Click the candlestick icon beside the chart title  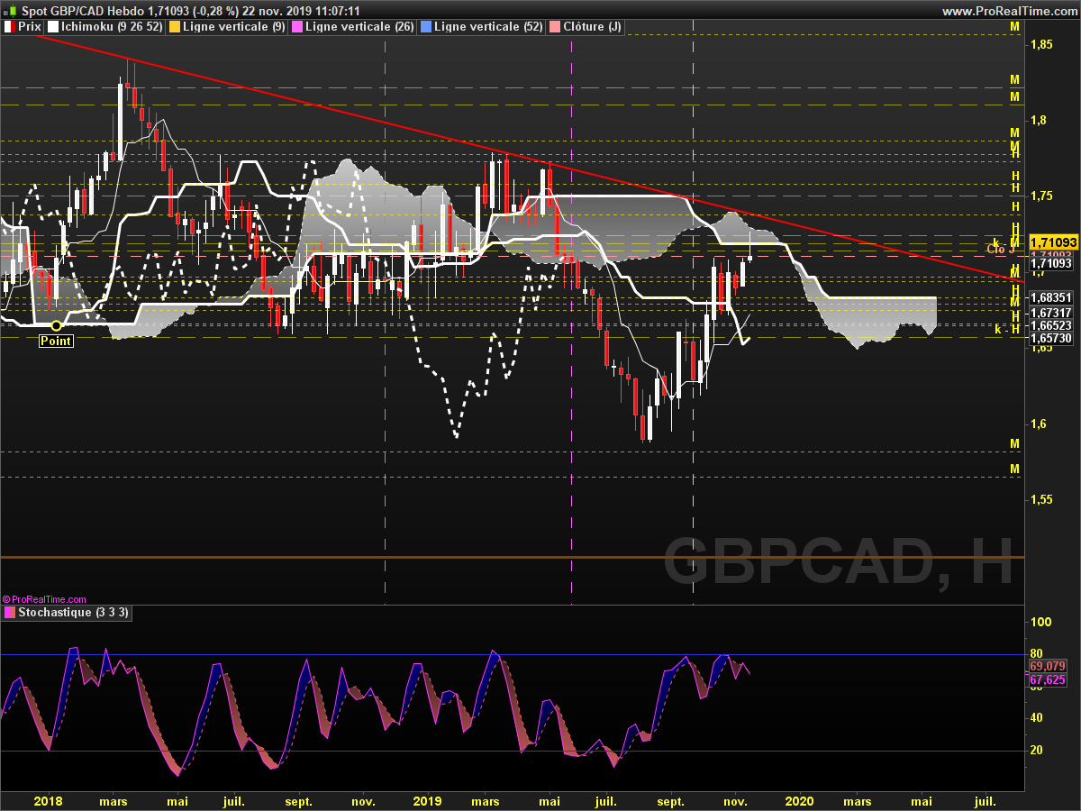pyautogui.click(x=8, y=11)
